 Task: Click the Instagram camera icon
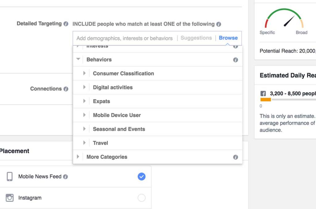point(10,198)
